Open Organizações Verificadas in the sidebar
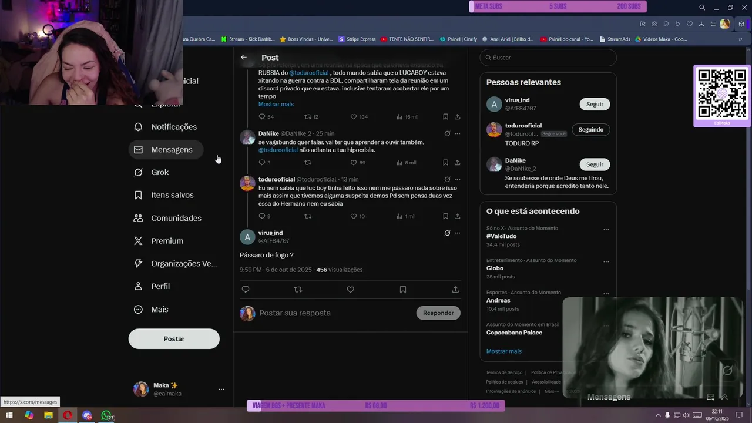Viewport: 752px width, 423px height. pos(176,264)
